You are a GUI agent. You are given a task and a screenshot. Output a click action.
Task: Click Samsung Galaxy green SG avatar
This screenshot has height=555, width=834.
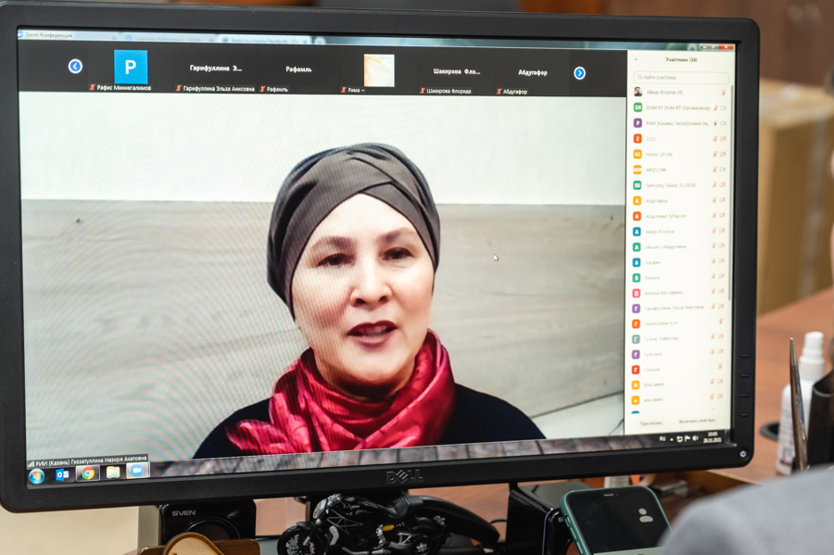click(638, 185)
